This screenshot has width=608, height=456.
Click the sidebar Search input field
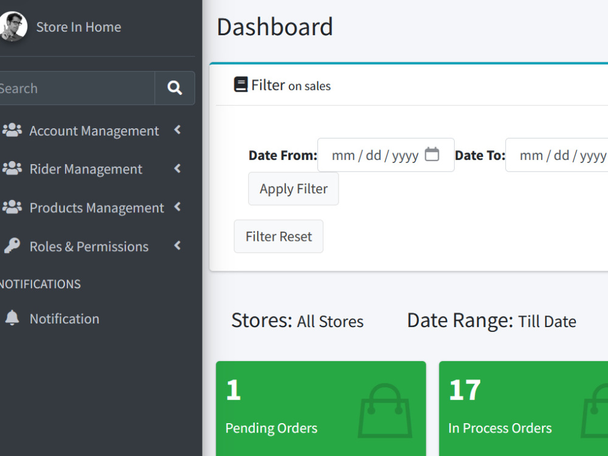(x=77, y=88)
